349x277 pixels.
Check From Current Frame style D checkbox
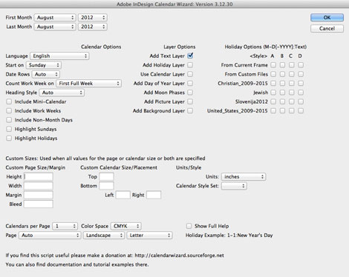(x=301, y=65)
